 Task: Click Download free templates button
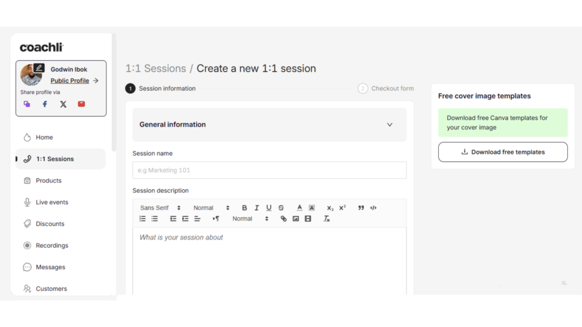(x=502, y=152)
